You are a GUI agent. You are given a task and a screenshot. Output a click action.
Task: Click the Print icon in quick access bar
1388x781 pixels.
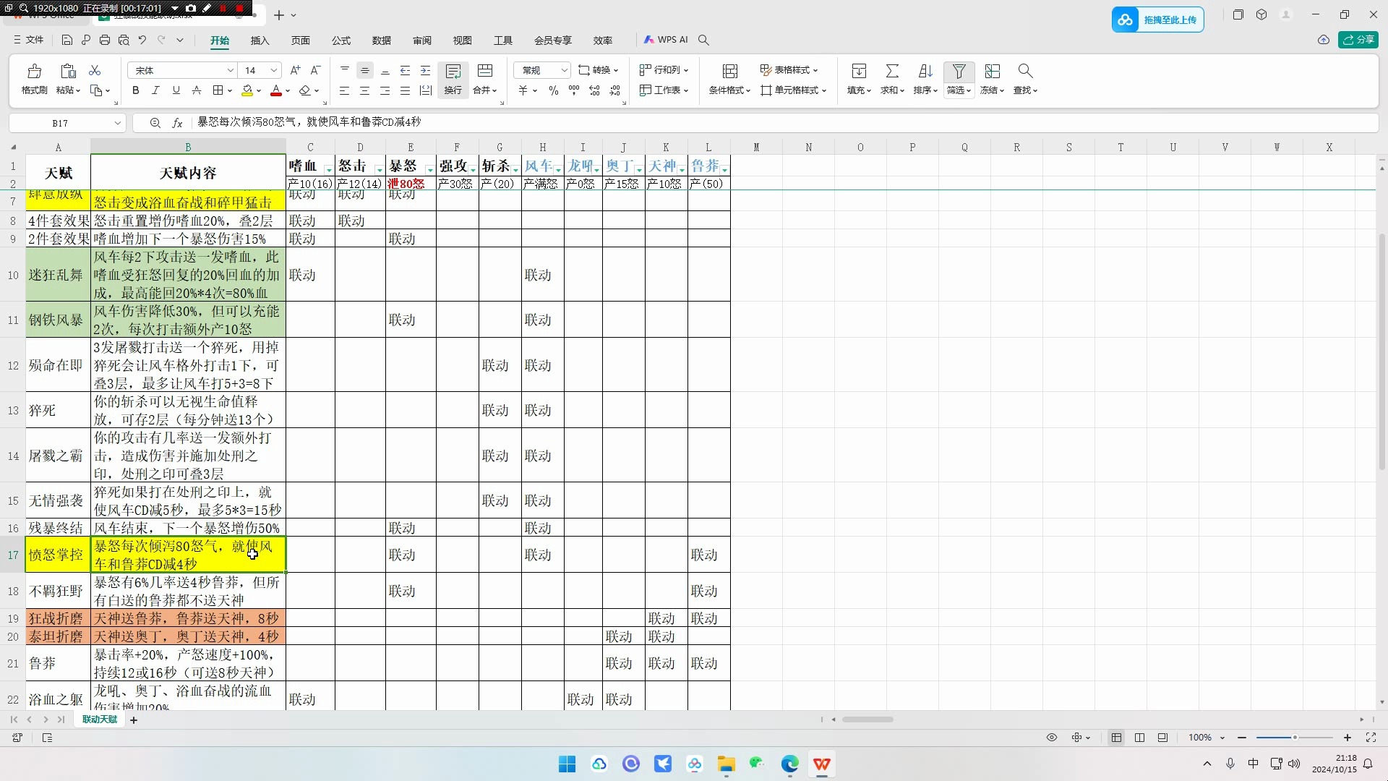click(x=105, y=40)
